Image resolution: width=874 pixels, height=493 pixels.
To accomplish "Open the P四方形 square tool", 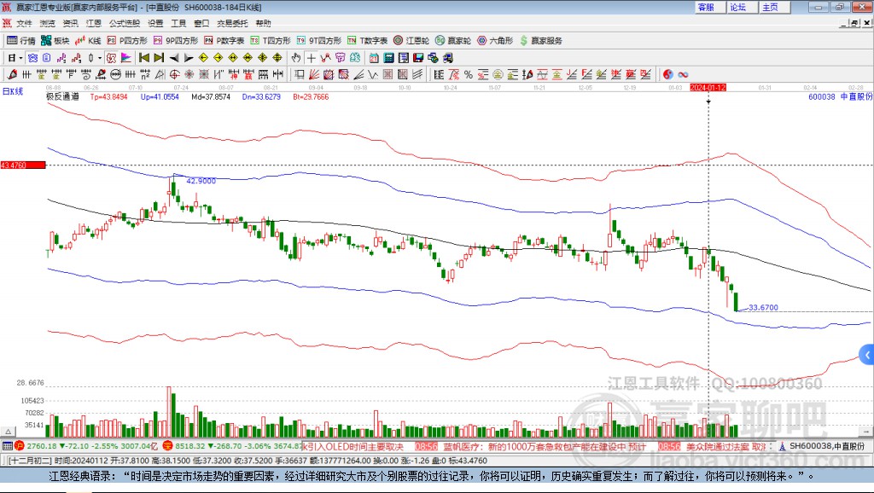I will point(127,40).
